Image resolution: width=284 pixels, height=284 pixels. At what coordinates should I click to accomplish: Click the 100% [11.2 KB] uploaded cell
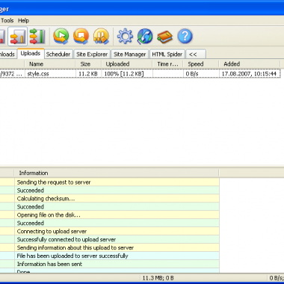tap(127, 74)
